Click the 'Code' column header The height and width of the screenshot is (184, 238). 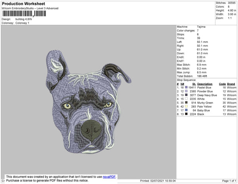coord(223,84)
